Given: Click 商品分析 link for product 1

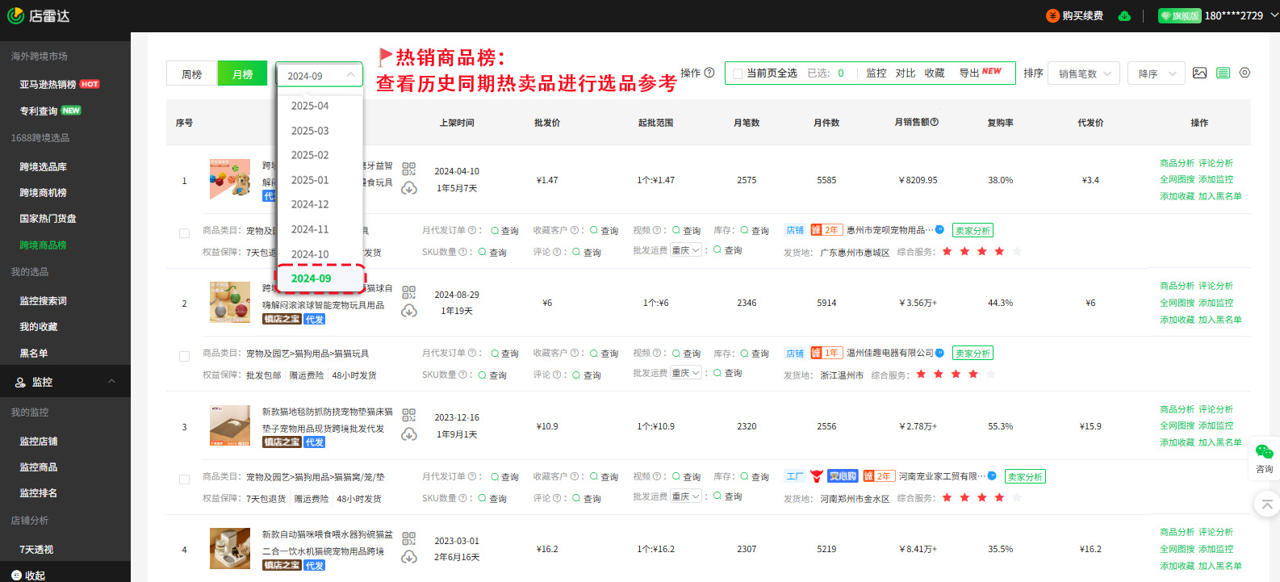Looking at the screenshot, I should [1177, 163].
